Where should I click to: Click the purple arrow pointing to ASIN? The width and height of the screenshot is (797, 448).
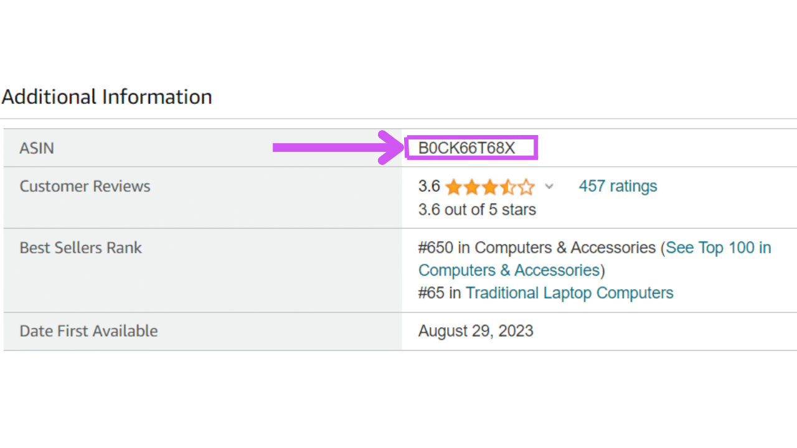point(336,147)
